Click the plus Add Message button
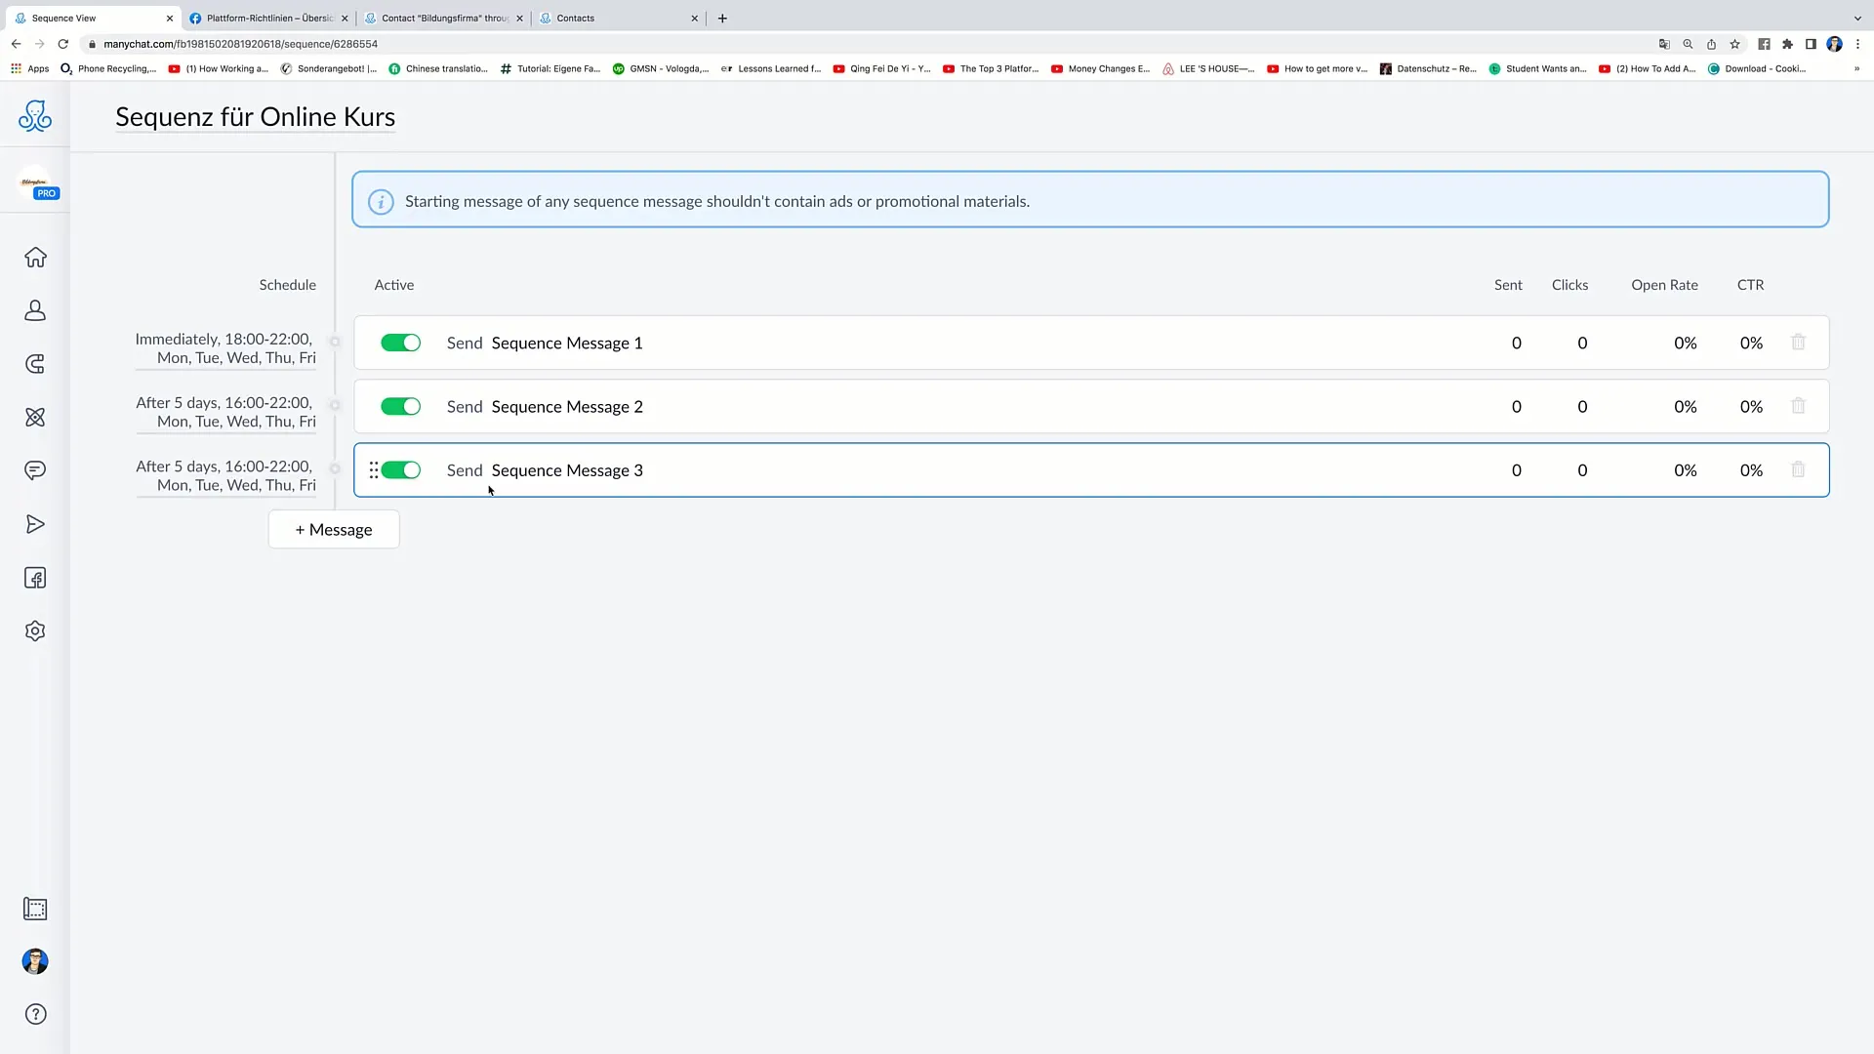1874x1054 pixels. 334,529
